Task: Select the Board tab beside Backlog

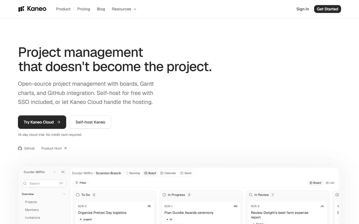Action: coord(150,173)
